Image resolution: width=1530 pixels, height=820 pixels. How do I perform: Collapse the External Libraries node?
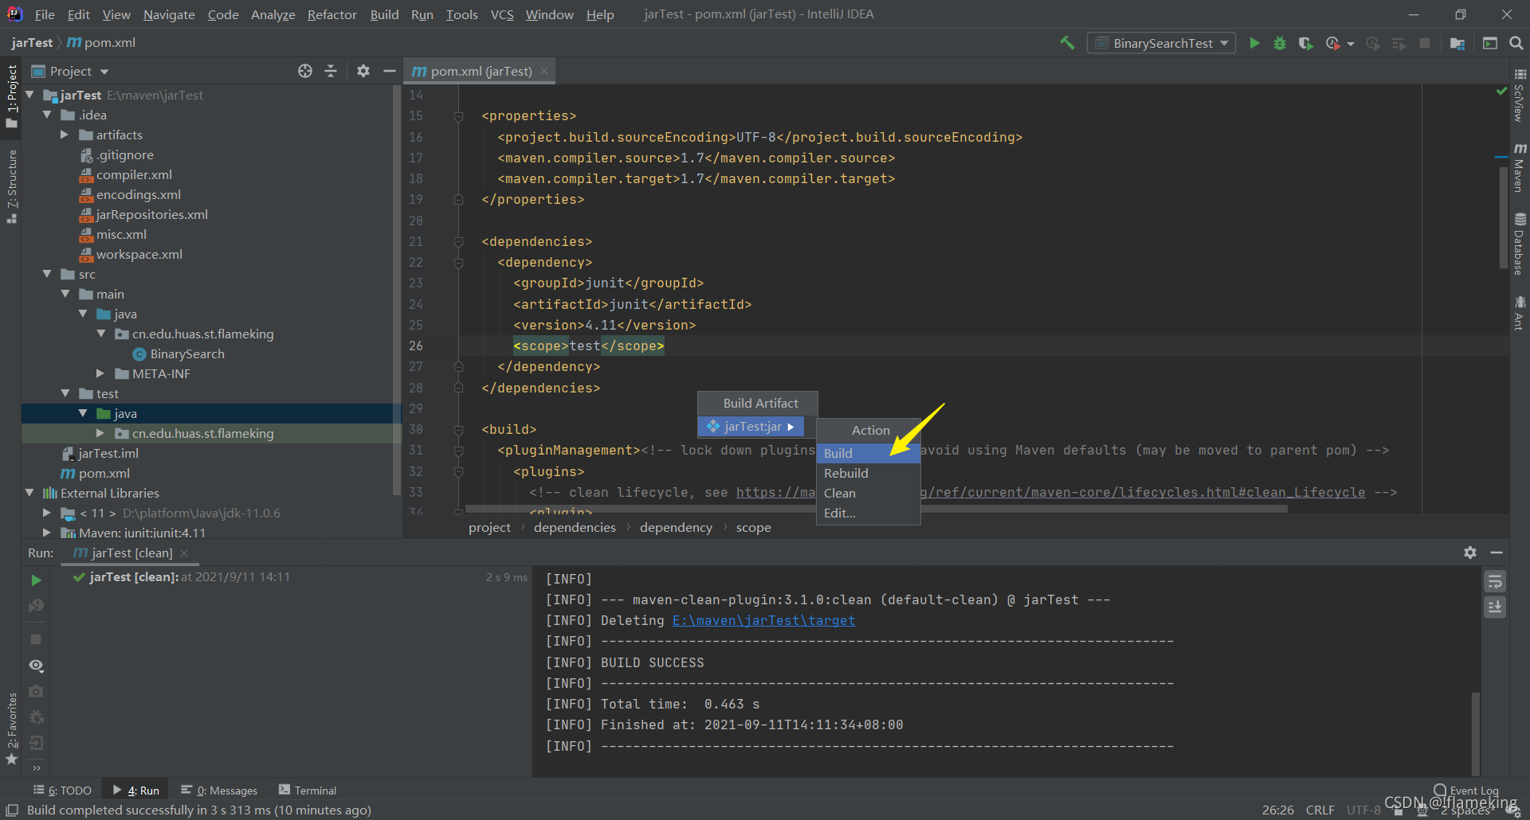coord(30,493)
